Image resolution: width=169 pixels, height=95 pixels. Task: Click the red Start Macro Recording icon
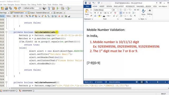[x=59, y=16]
